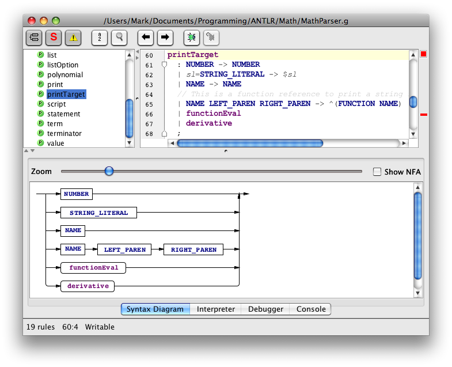This screenshot has height=367, width=452.
Task: Select the listOption rule
Action: (x=63, y=65)
